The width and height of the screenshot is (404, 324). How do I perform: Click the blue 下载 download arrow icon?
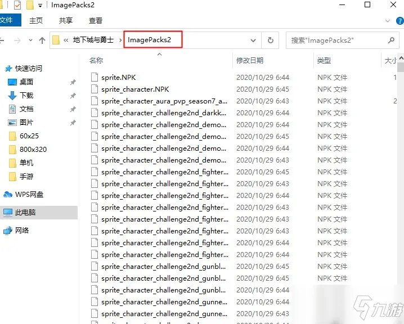12,96
